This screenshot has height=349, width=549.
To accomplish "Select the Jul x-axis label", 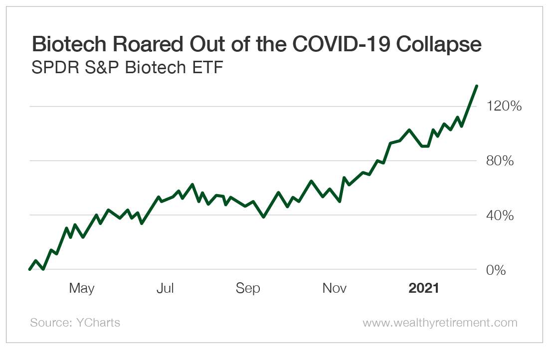I will [x=165, y=288].
